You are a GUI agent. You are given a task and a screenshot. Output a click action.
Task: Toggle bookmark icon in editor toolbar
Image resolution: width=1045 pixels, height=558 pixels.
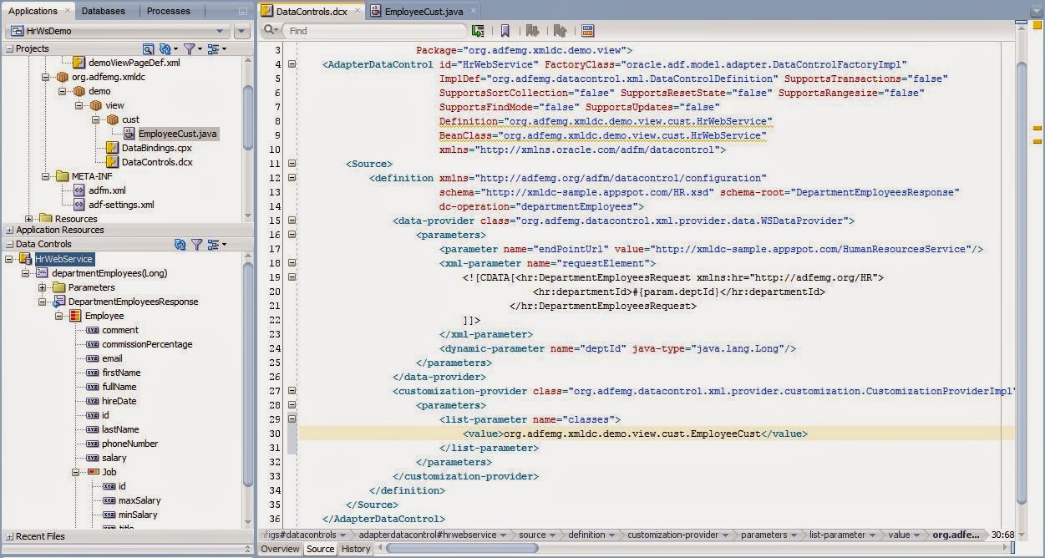[505, 31]
